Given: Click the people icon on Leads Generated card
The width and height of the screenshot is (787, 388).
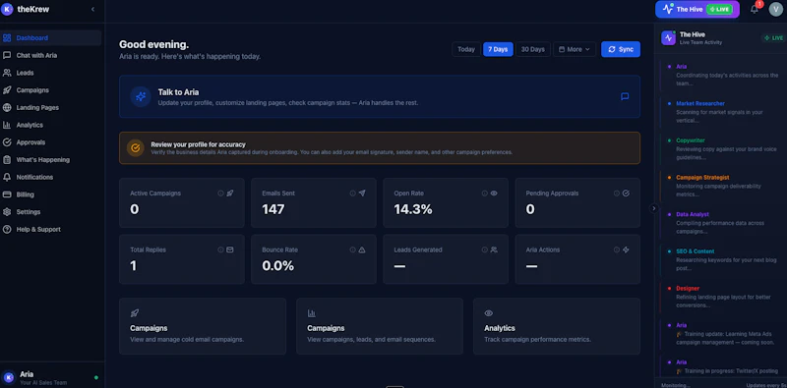Looking at the screenshot, I should pyautogui.click(x=494, y=249).
